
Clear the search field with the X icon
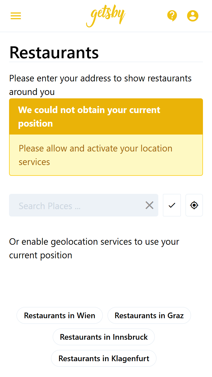[150, 205]
